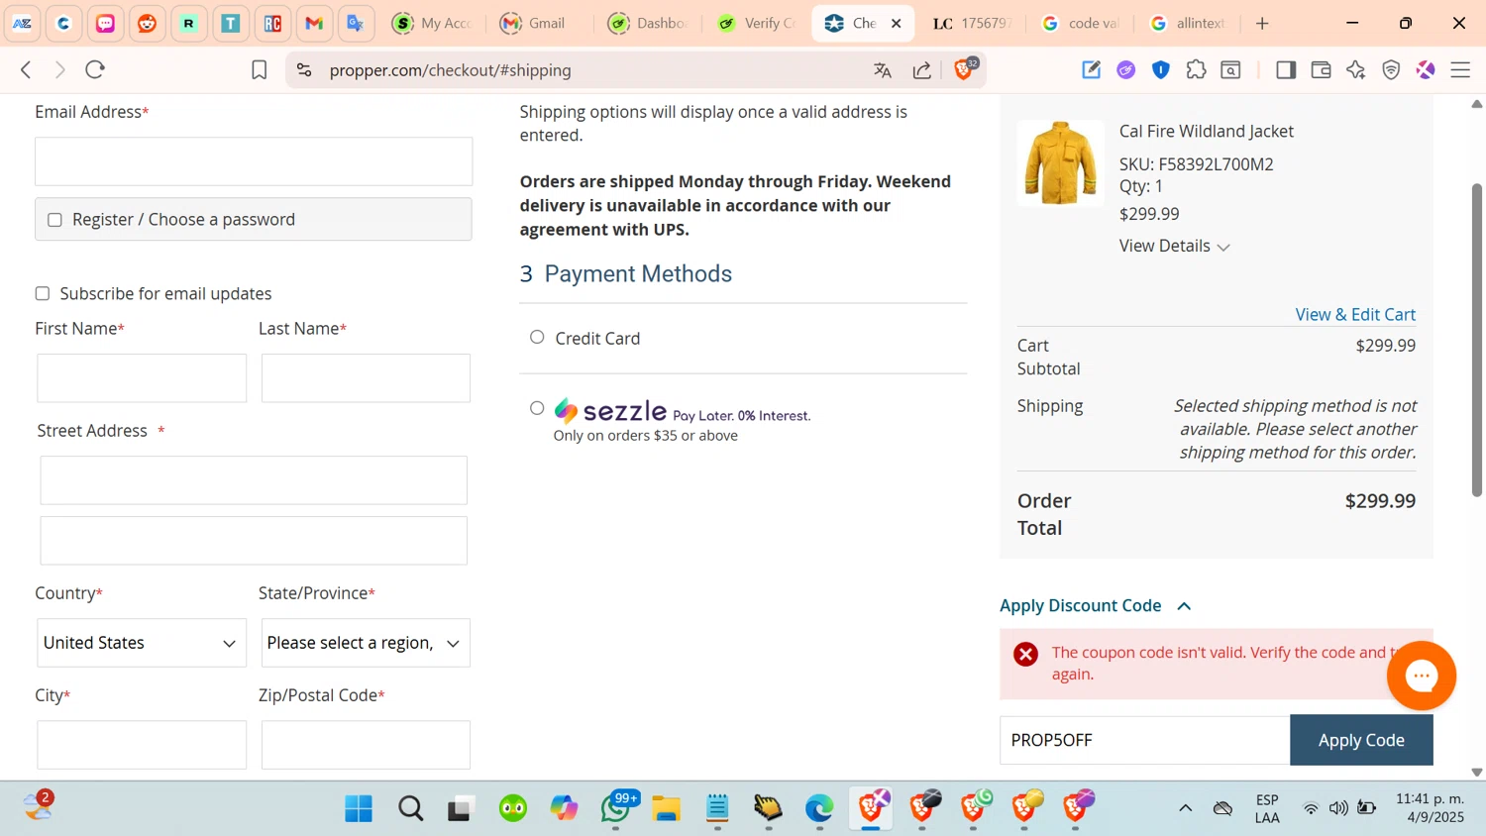Open File Explorer from the taskbar

[x=666, y=808]
